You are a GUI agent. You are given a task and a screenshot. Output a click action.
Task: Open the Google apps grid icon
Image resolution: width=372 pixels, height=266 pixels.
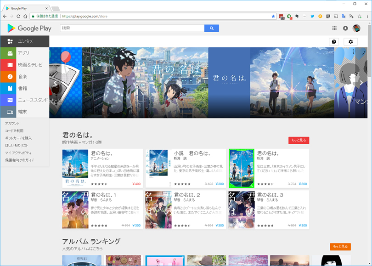(x=334, y=28)
